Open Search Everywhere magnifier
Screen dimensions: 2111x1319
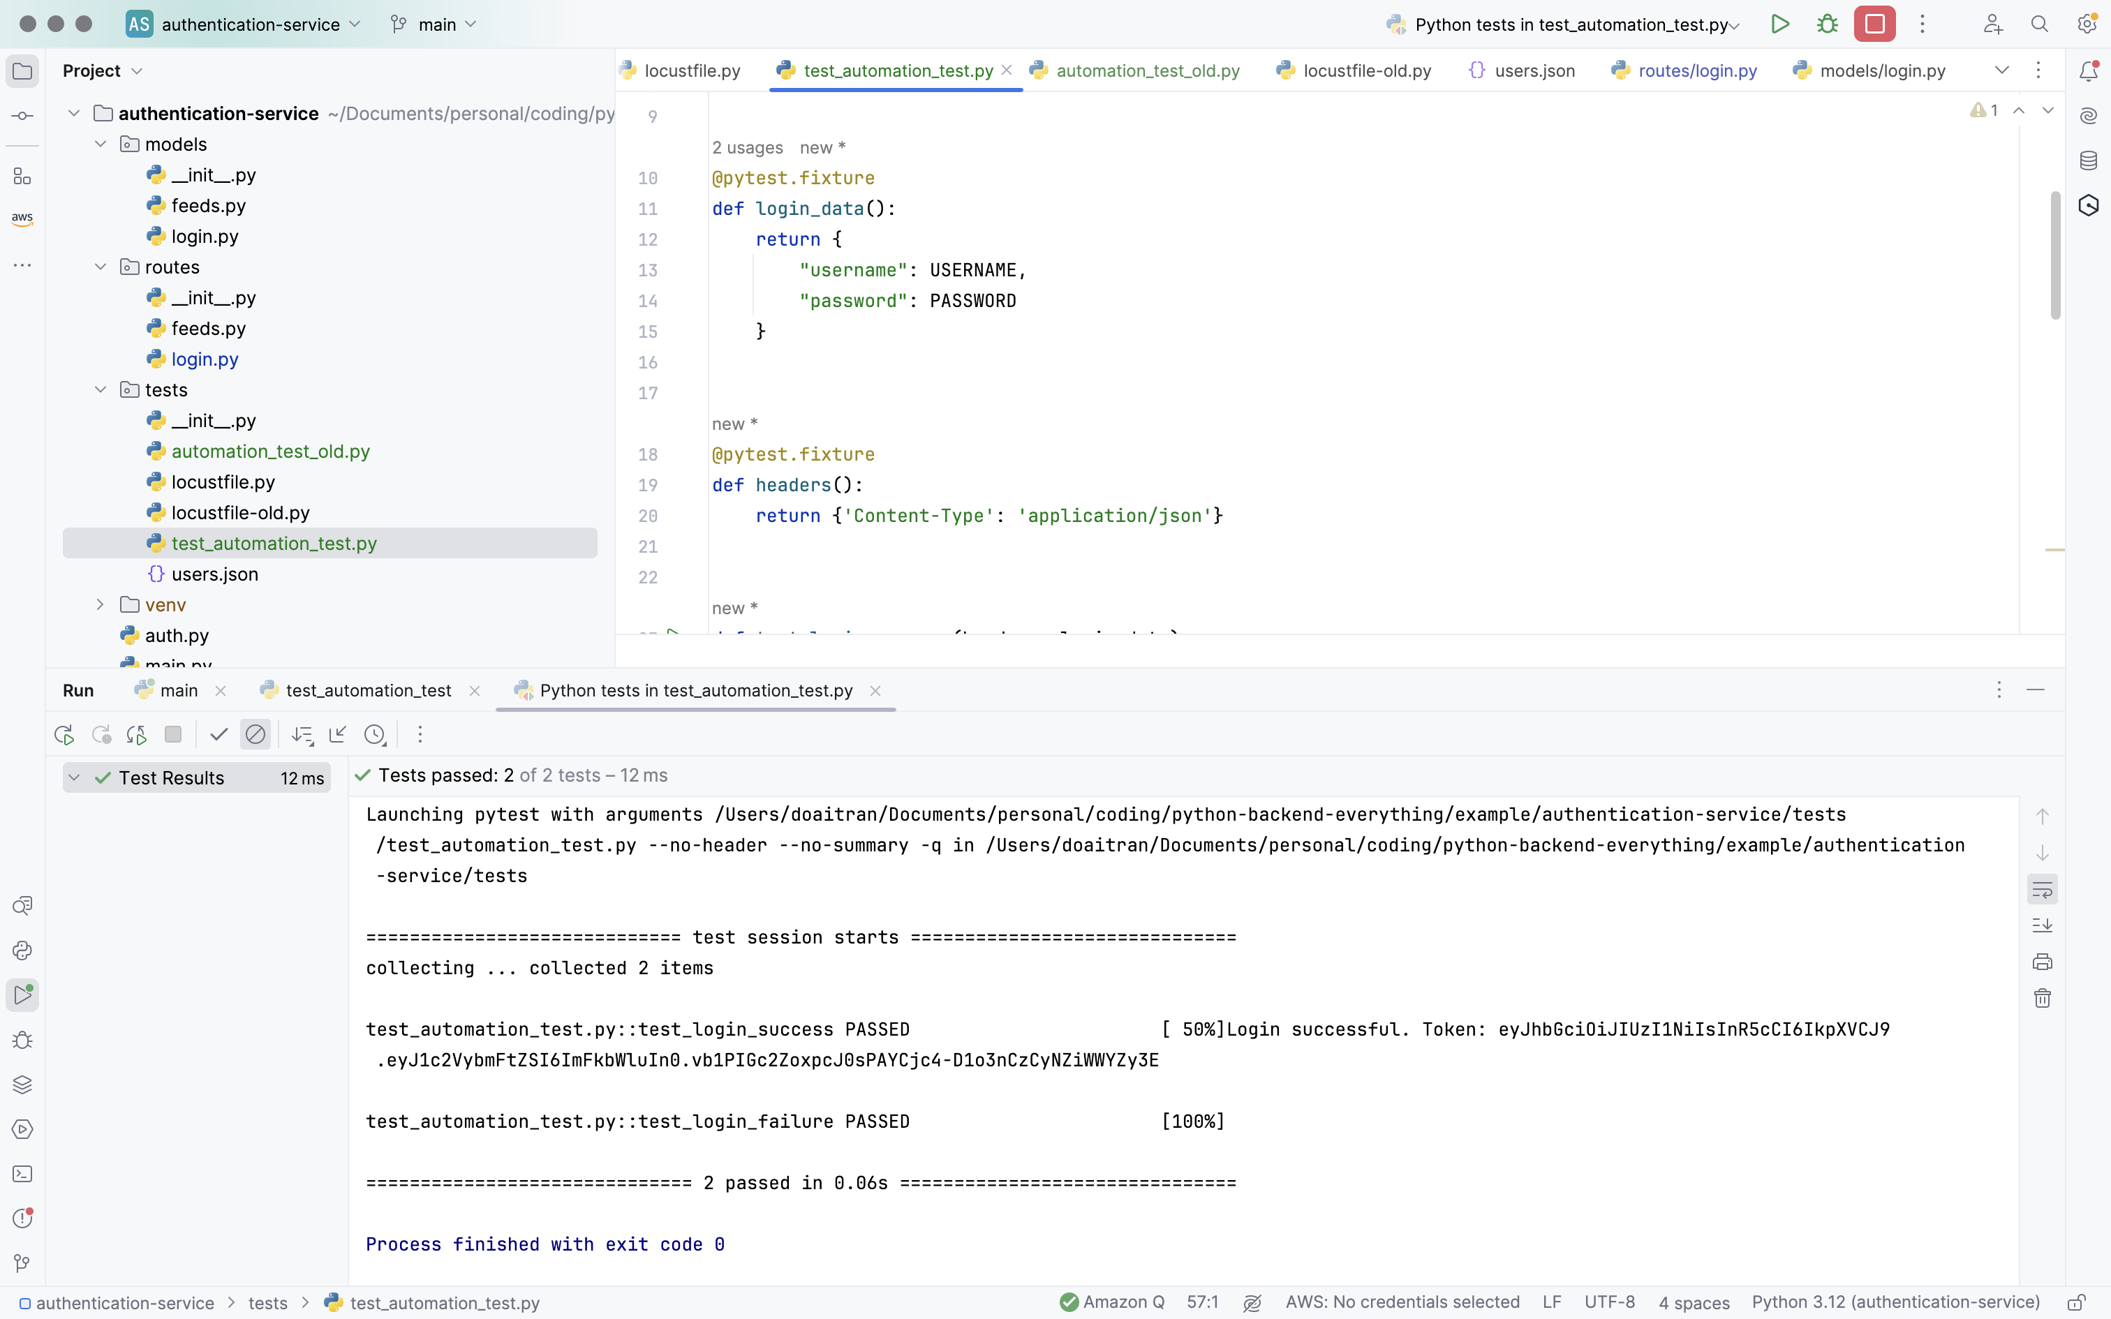(2040, 24)
